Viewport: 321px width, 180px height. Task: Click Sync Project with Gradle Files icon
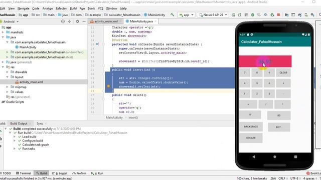299,15
